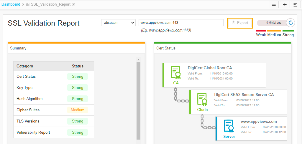
Task: Select the Vulnerability Report row label
Action: coord(33,132)
